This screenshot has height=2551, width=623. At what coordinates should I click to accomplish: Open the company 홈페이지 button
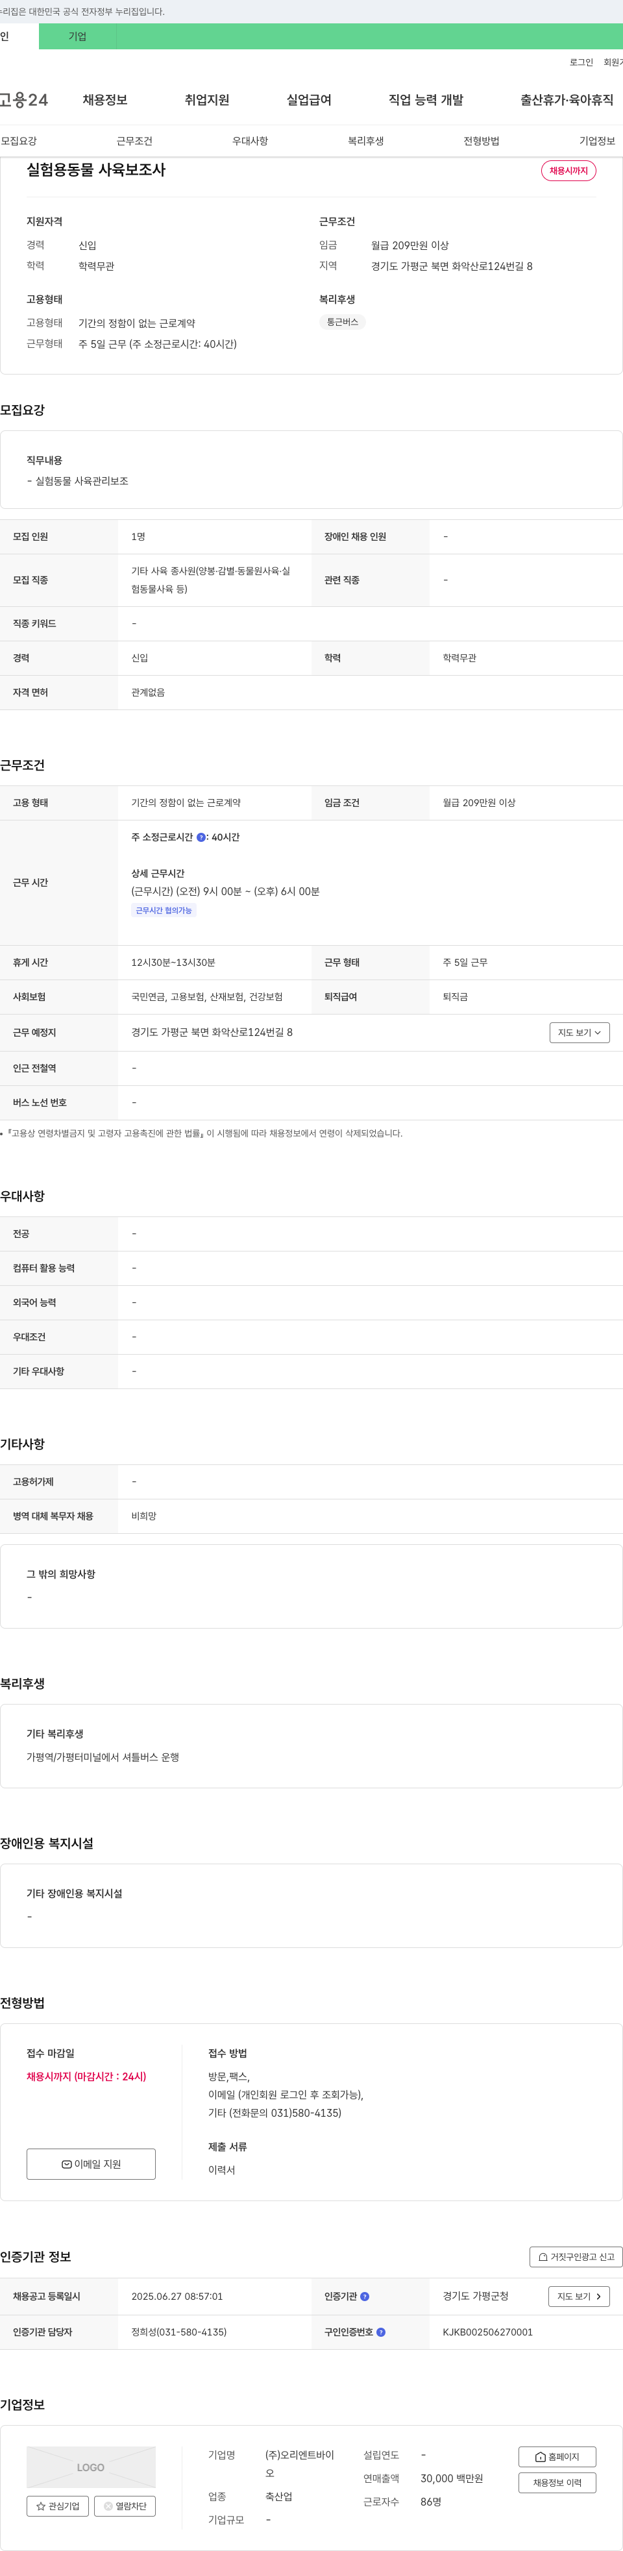[x=557, y=2457]
